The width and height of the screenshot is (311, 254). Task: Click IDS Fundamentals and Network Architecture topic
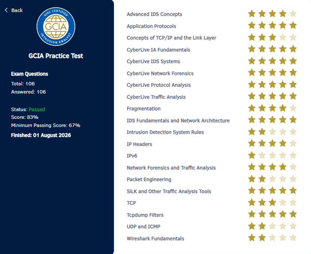click(178, 121)
